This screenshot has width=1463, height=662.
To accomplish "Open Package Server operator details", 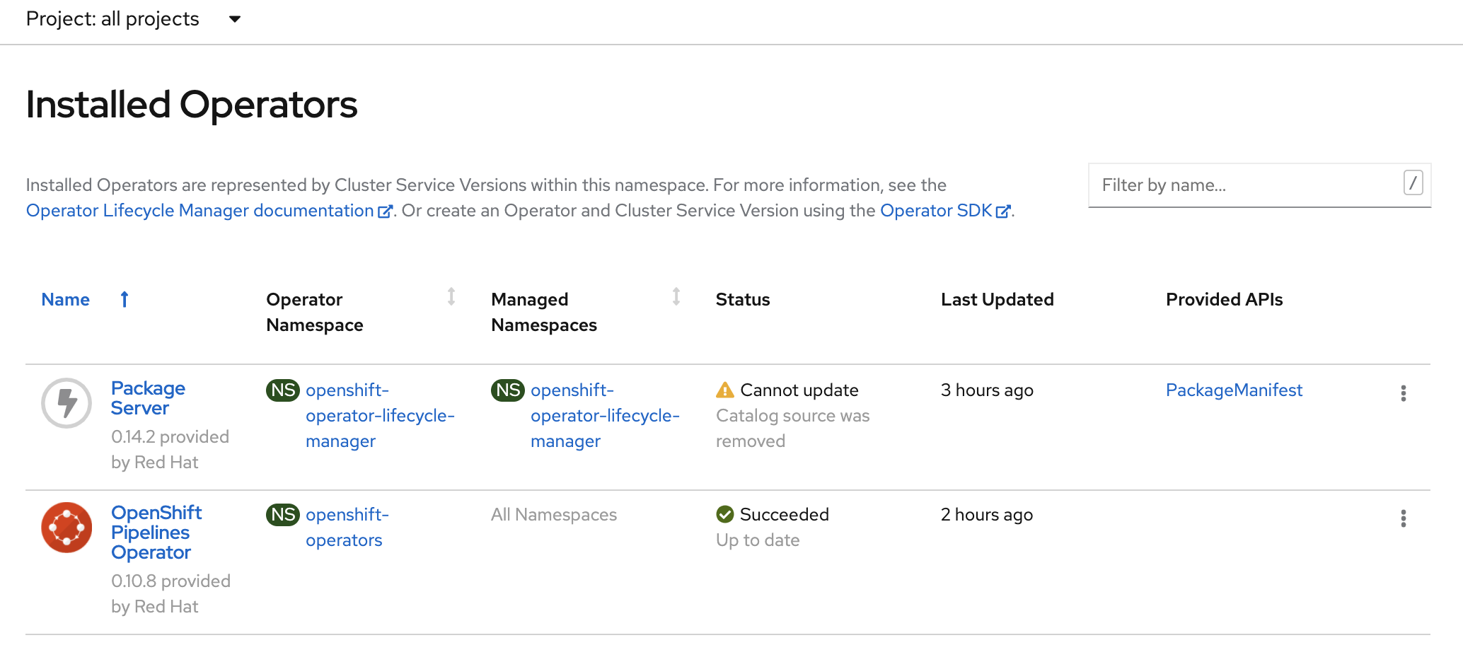I will 148,398.
